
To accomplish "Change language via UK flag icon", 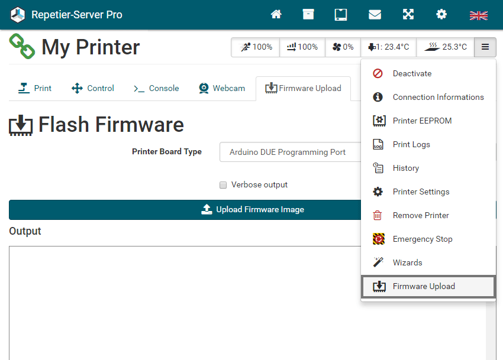I will [x=478, y=15].
